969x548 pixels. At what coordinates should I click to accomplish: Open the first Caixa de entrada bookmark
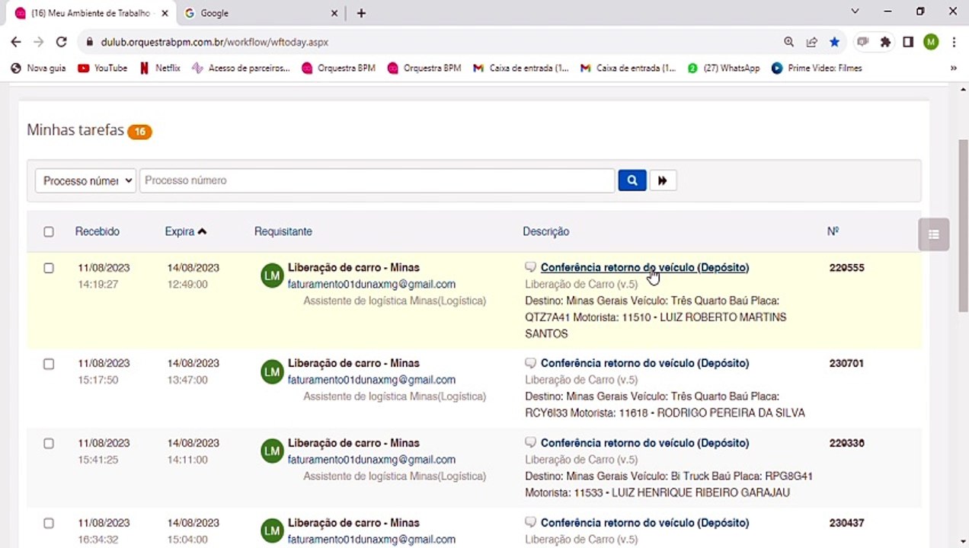tap(520, 68)
